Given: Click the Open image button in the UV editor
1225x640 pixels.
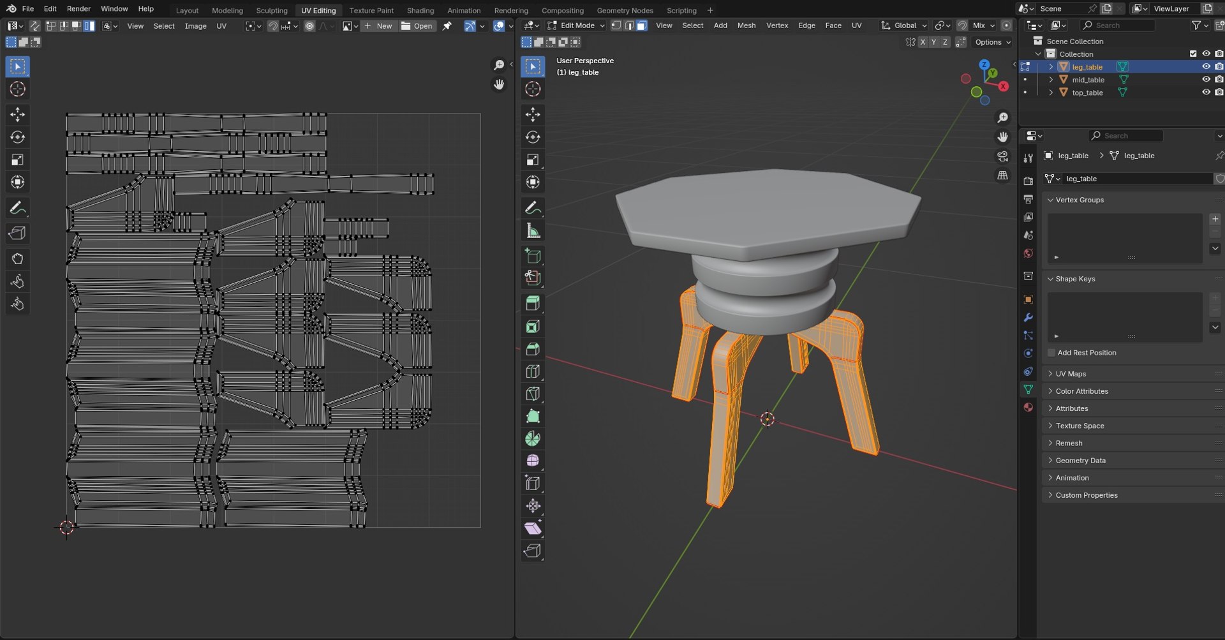Looking at the screenshot, I should coord(417,26).
